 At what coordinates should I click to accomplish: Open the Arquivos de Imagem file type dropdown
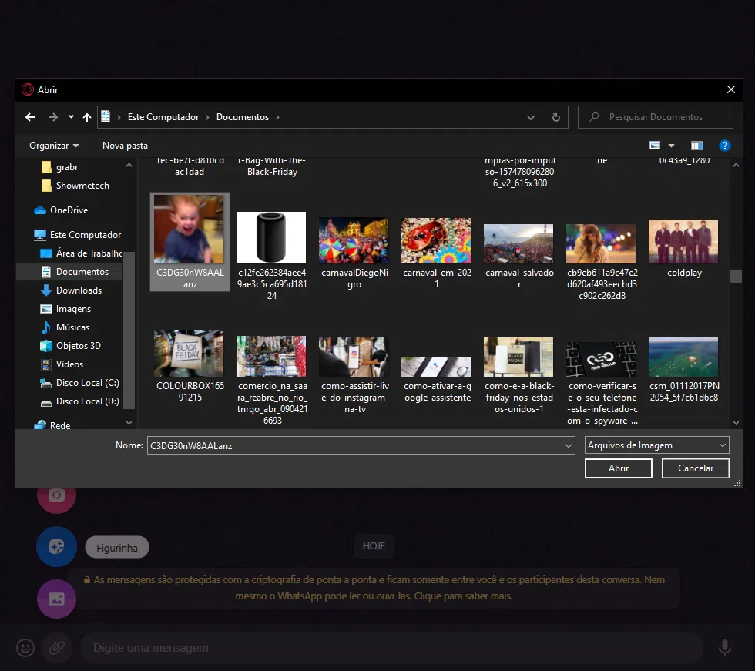click(656, 445)
